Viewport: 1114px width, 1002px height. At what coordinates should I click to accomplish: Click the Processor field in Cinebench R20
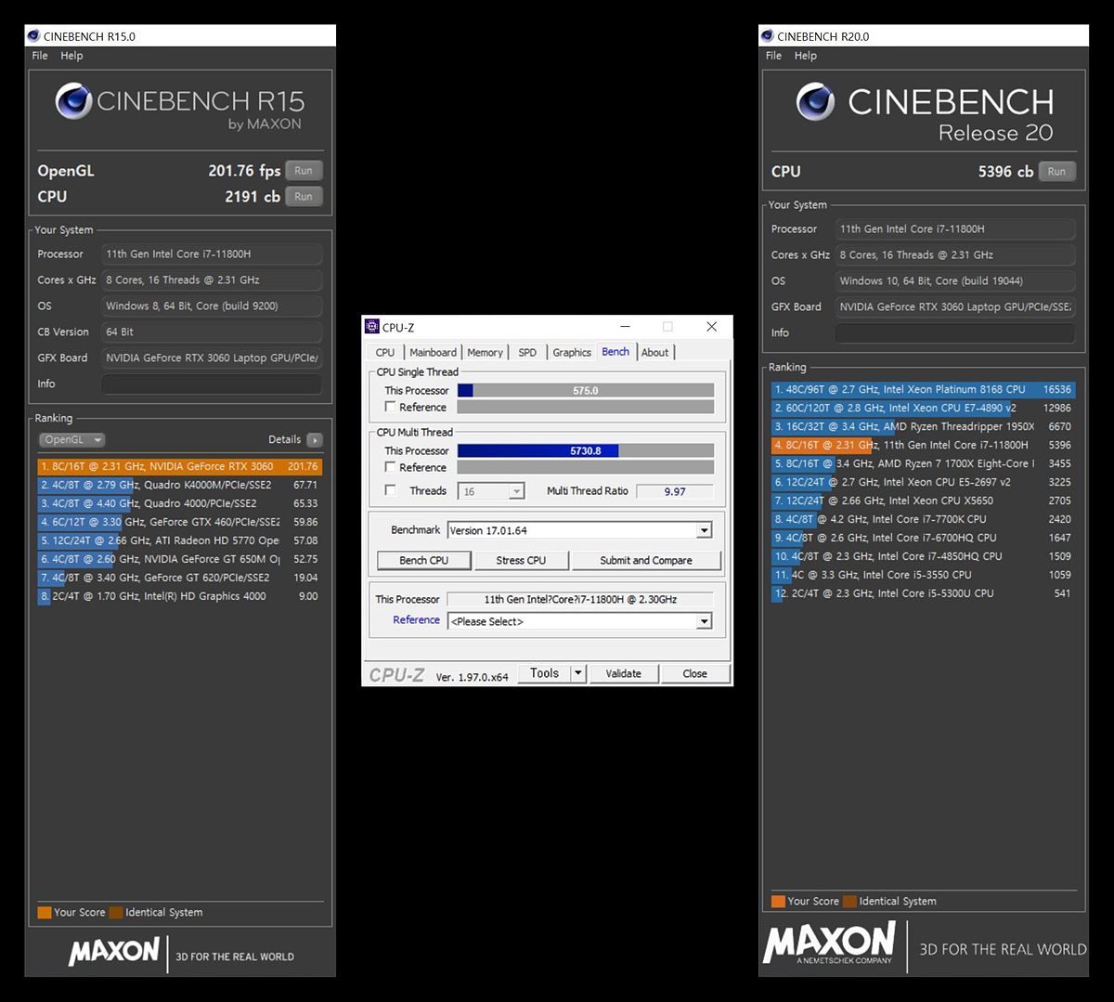(x=955, y=228)
